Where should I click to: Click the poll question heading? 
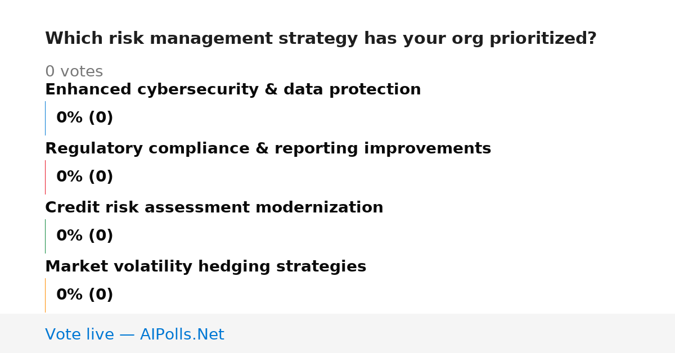coord(321,38)
